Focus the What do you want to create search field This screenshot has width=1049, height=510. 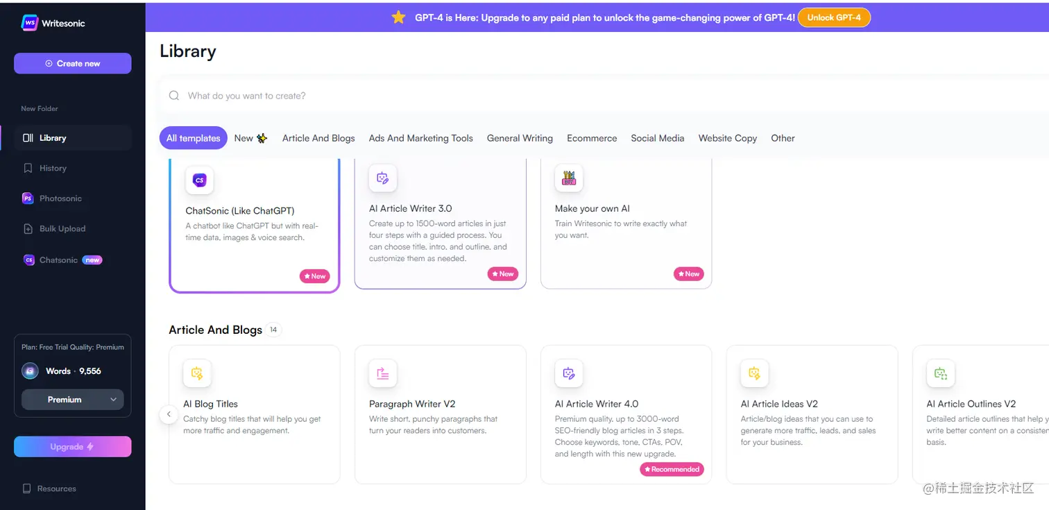(x=604, y=96)
